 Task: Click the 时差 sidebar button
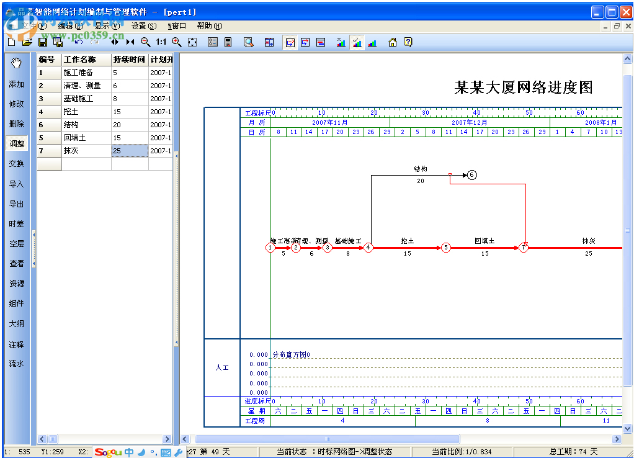pyautogui.click(x=17, y=224)
